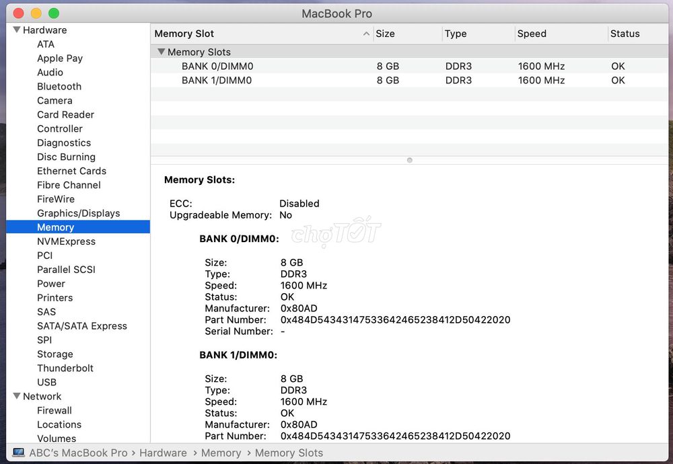Click the Memory Slot sort arrow
The height and width of the screenshot is (464, 673).
pyautogui.click(x=366, y=34)
